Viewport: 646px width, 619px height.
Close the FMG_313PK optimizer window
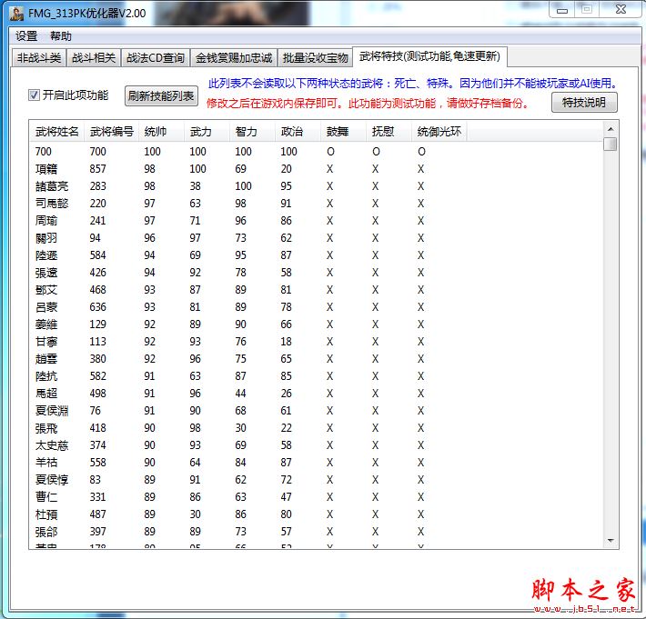pos(621,10)
